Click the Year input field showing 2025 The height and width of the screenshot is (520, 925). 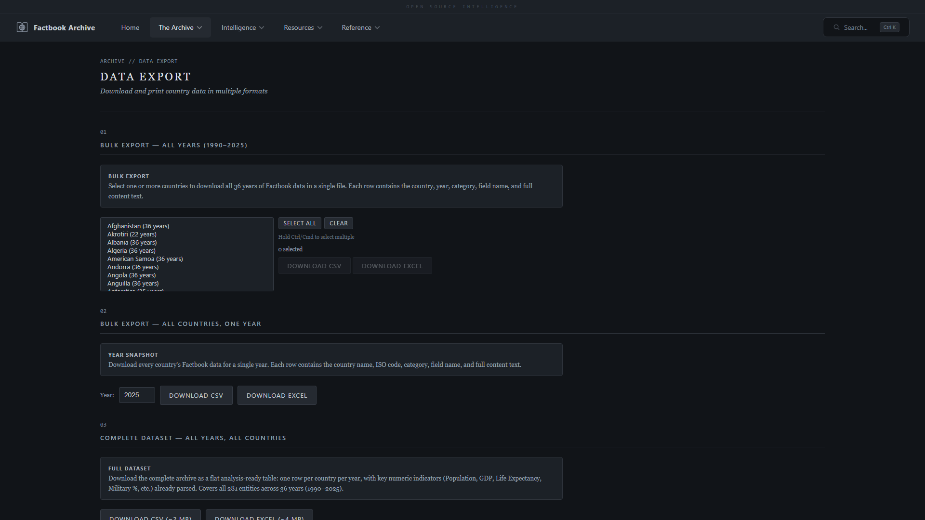137,395
